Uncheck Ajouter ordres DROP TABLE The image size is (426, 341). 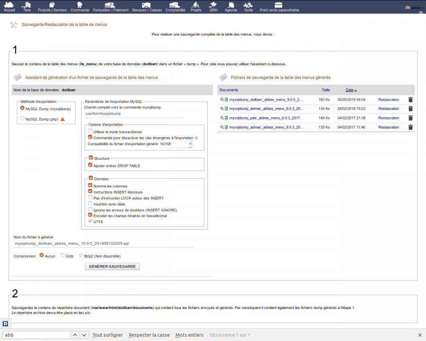coord(91,165)
